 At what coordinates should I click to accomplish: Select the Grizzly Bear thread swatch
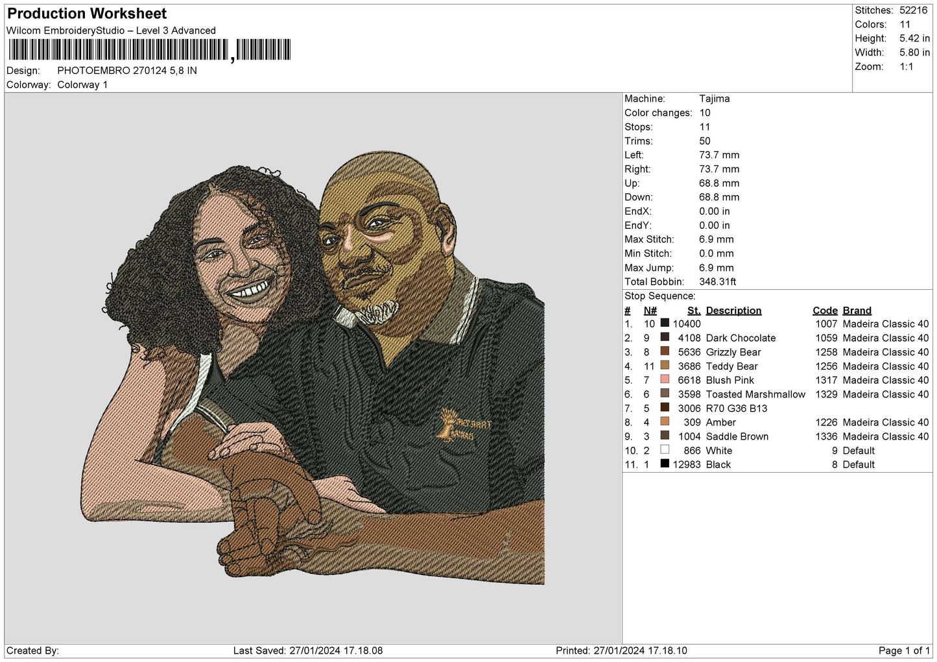click(665, 351)
